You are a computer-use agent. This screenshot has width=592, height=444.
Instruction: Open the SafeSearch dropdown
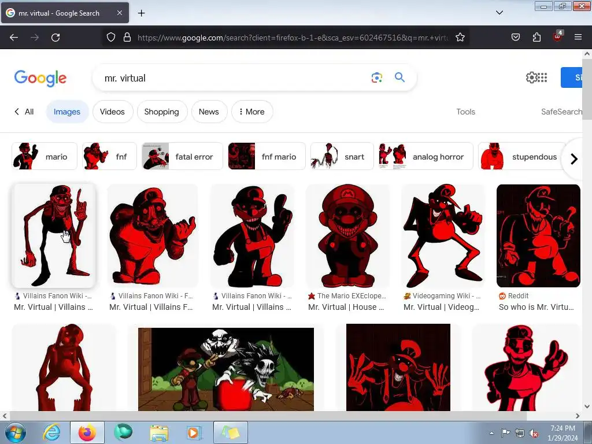click(561, 112)
